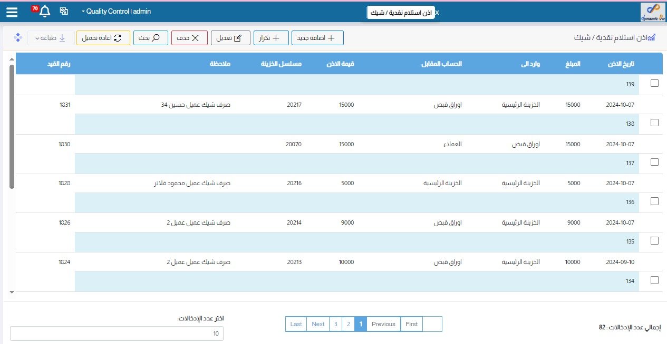This screenshot has width=667, height=344.
Task: Open the hamburger main menu
Action: 12,12
